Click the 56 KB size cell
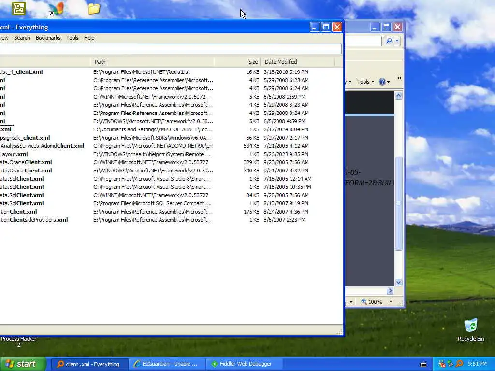Screen dimensions: 495x371 tap(253, 138)
